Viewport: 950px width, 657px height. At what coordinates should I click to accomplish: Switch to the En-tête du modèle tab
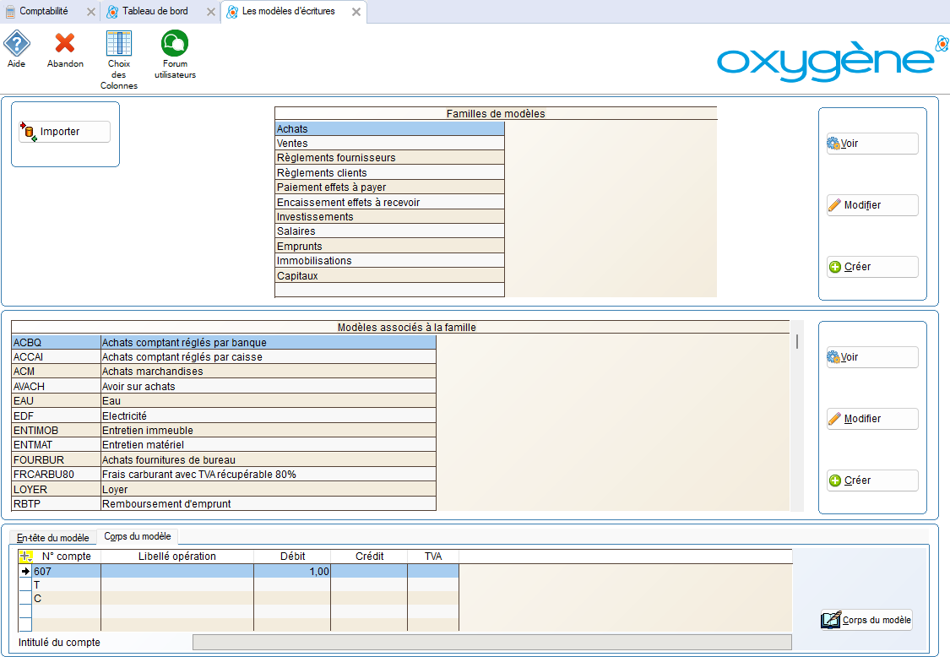click(x=52, y=538)
